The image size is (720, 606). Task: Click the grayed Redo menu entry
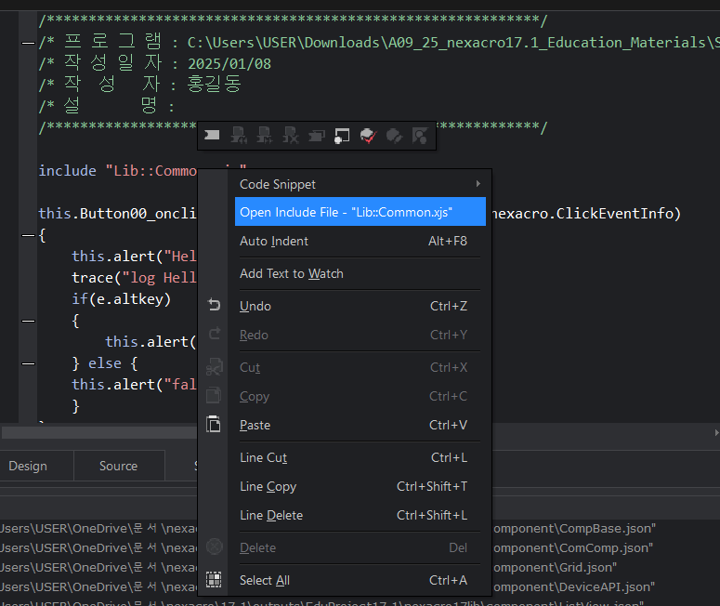(x=360, y=335)
